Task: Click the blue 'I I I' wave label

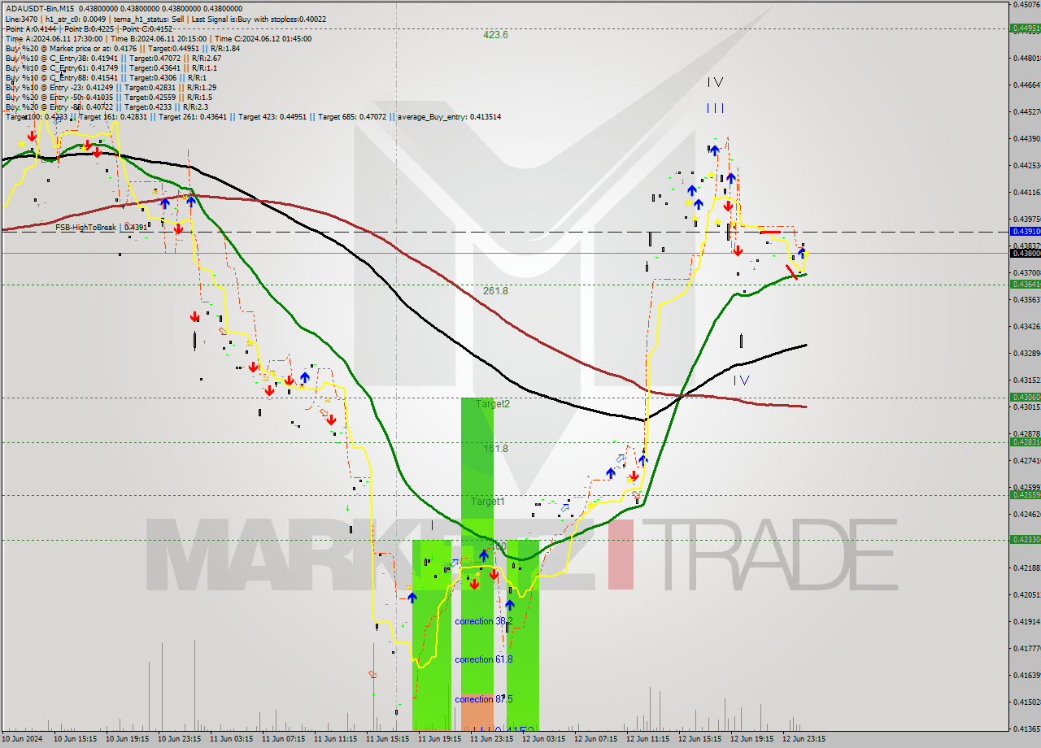Action: [x=715, y=108]
